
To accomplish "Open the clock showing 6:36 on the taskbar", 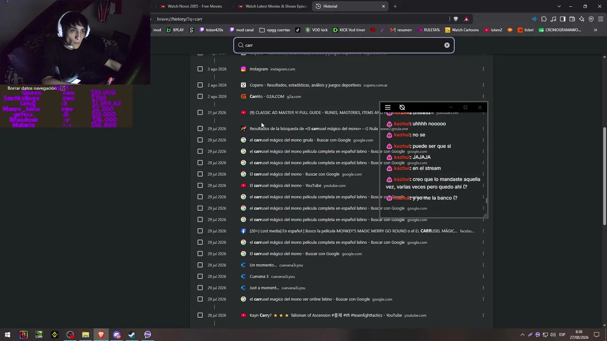I will [x=579, y=335].
